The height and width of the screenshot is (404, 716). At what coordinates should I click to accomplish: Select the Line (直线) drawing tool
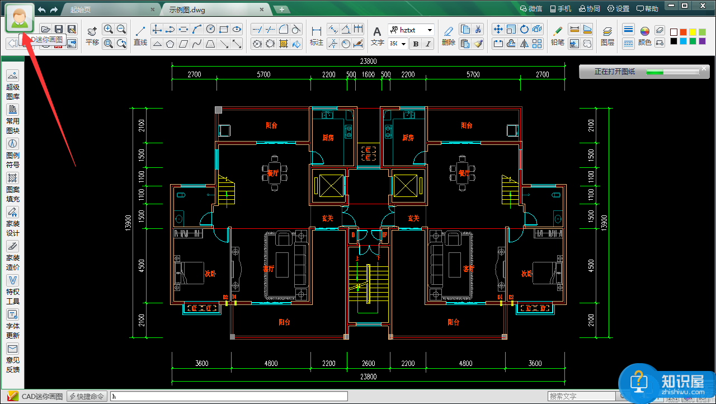(140, 35)
